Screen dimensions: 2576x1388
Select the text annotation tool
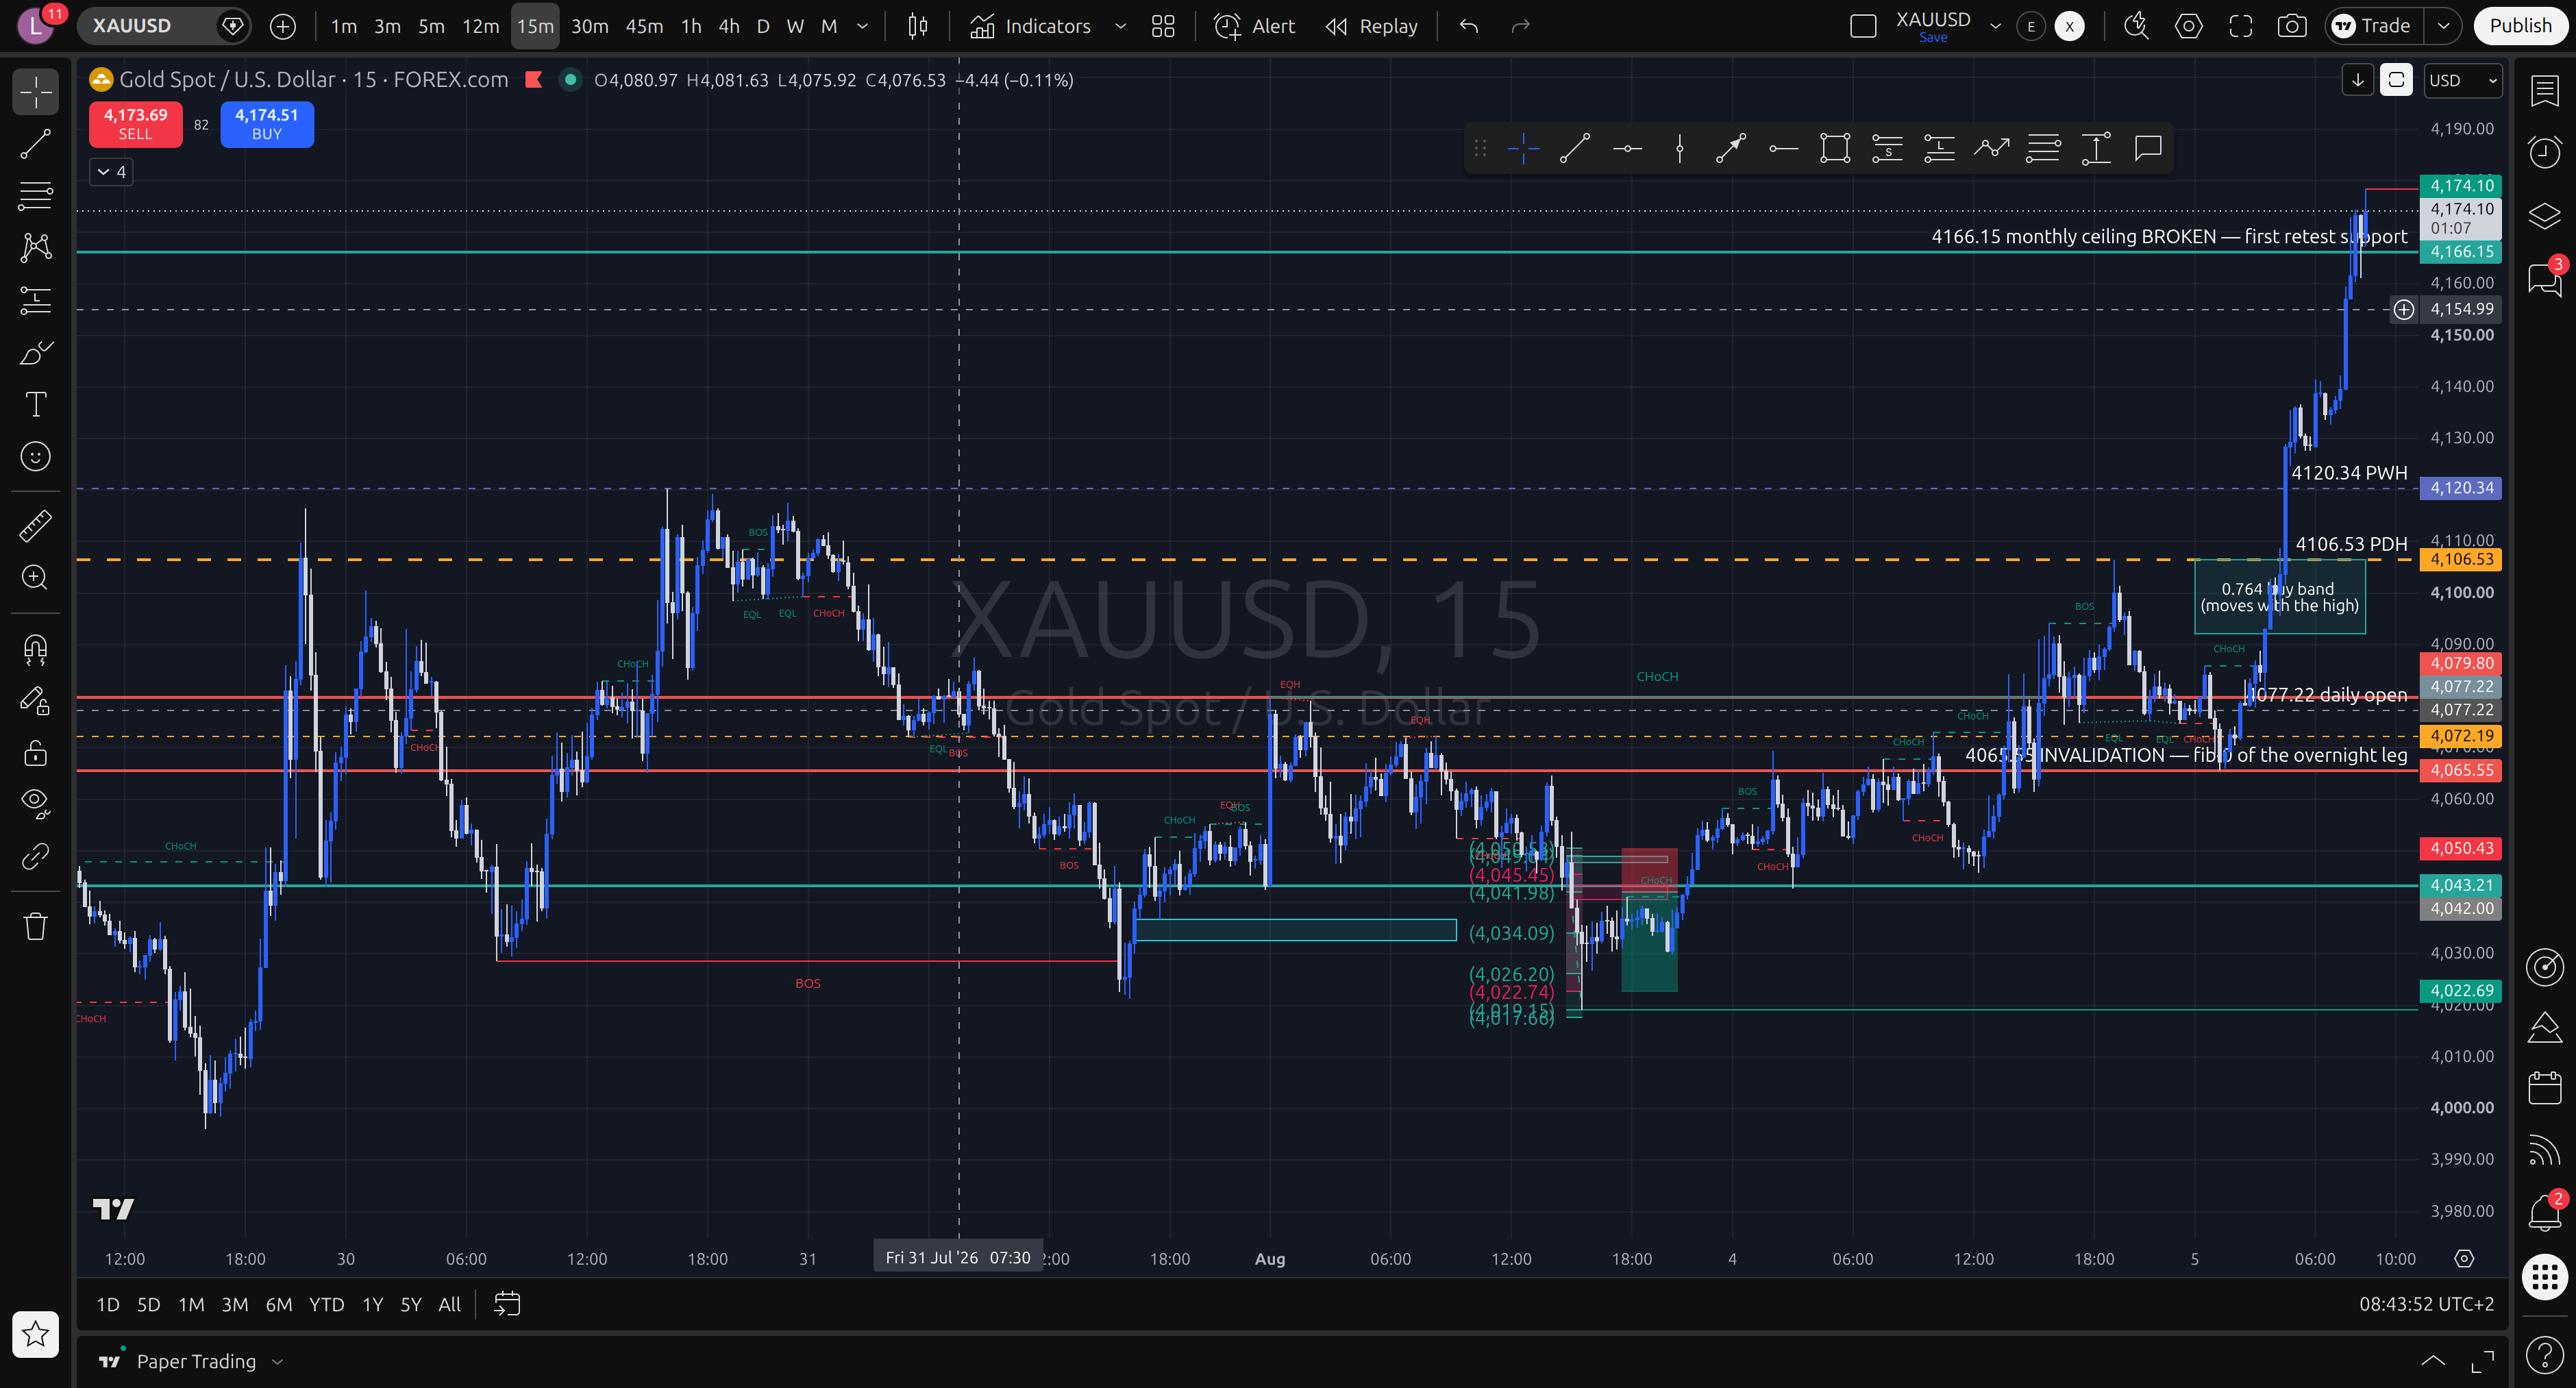click(36, 404)
